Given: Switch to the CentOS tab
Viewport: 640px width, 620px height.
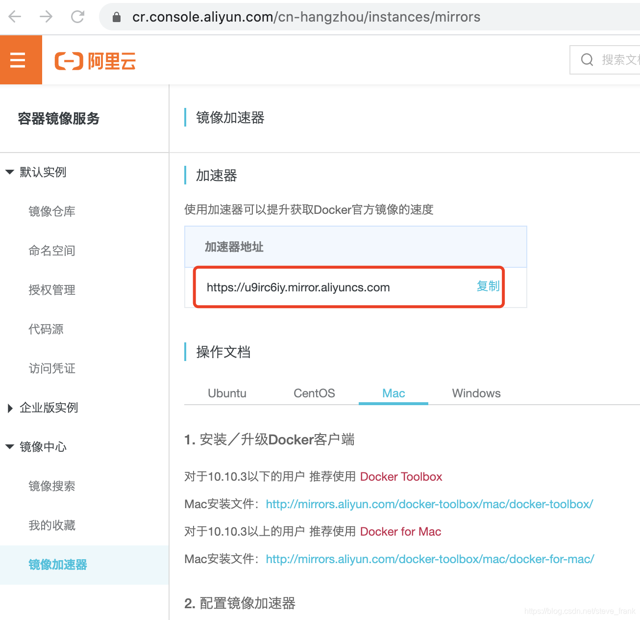Looking at the screenshot, I should click(314, 393).
